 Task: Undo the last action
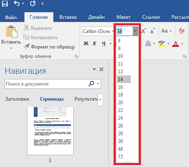(17, 3)
